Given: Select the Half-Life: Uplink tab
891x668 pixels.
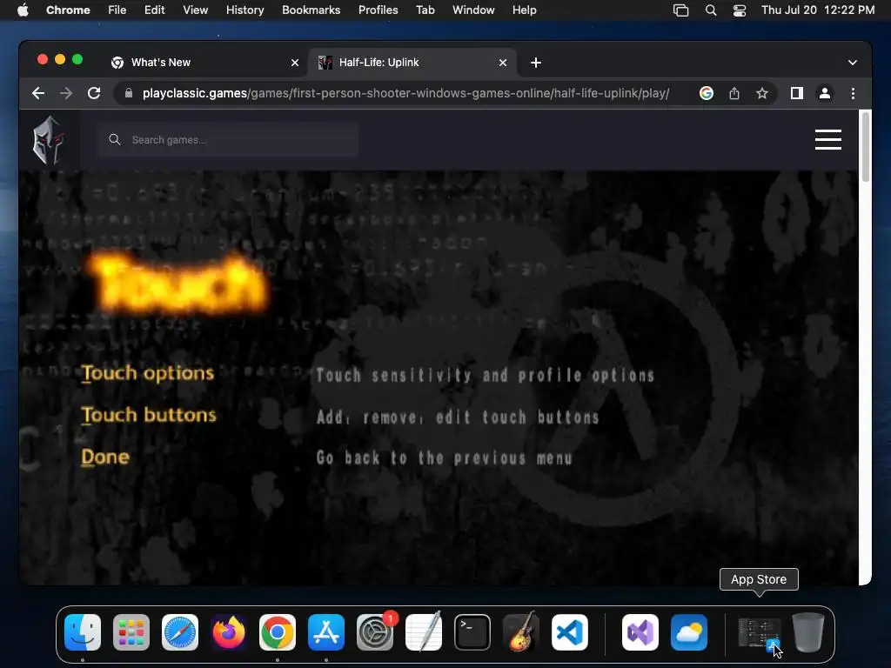Looking at the screenshot, I should [x=412, y=63].
